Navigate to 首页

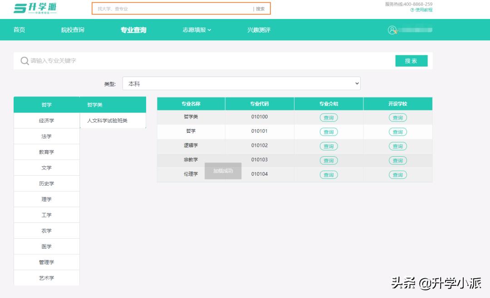tap(19, 29)
